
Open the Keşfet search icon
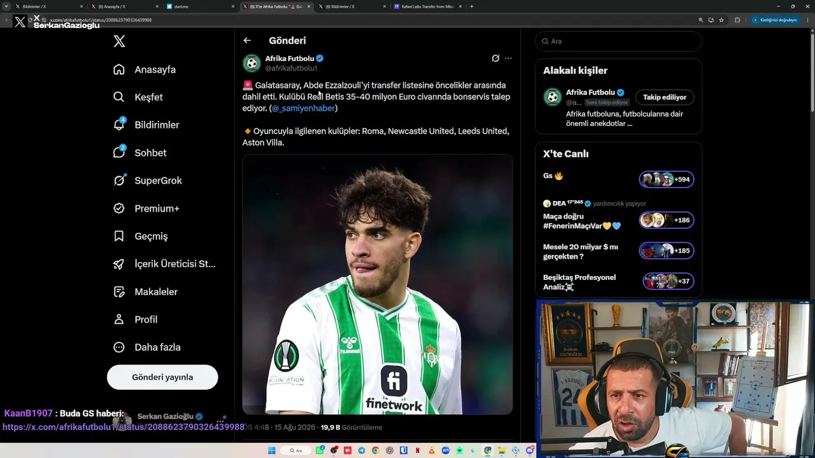(x=119, y=97)
